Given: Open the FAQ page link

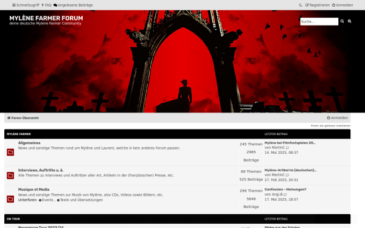Looking at the screenshot, I should point(46,5).
